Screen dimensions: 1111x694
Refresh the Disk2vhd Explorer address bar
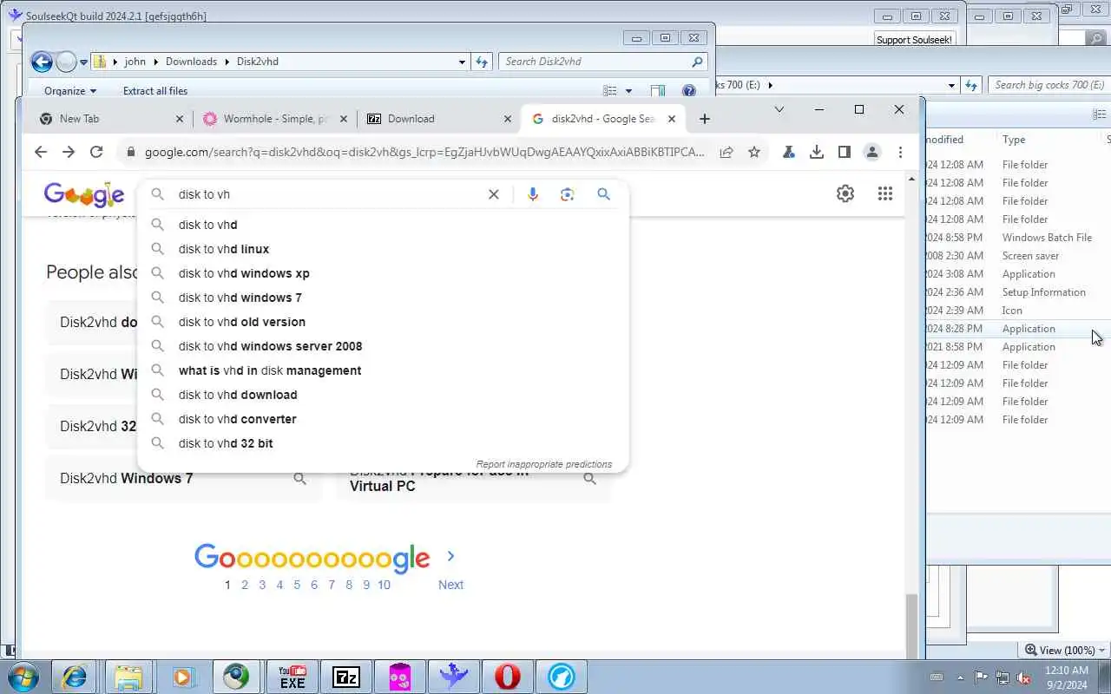point(483,62)
